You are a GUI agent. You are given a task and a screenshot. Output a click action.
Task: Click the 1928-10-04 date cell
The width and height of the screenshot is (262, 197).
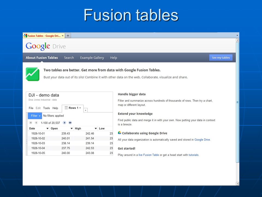click(x=38, y=148)
